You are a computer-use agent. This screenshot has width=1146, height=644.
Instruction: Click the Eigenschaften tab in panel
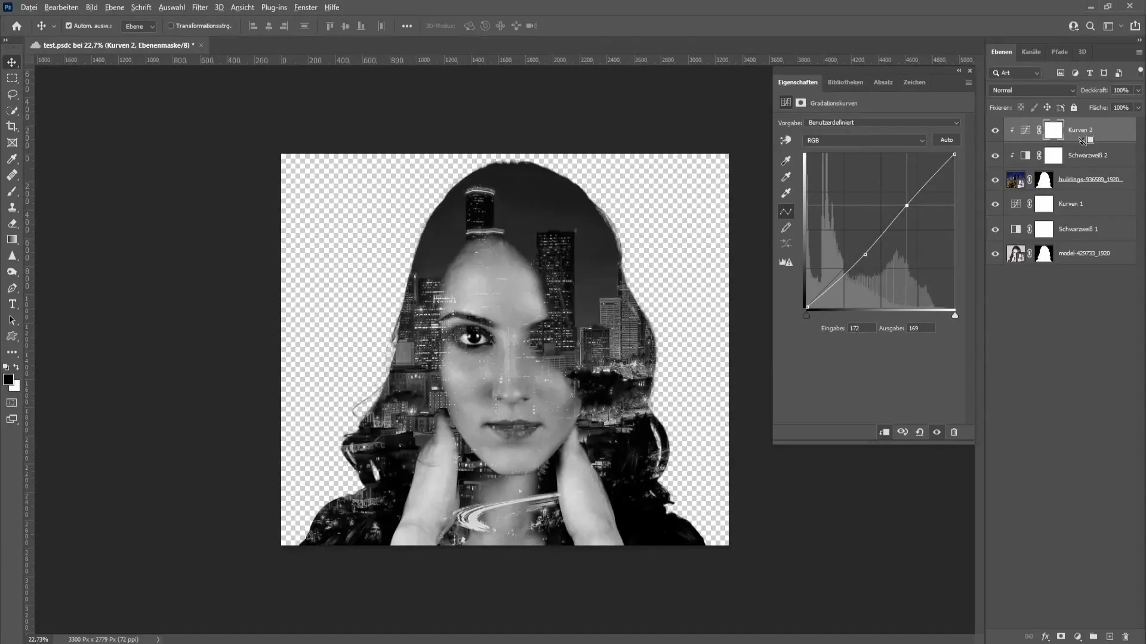(798, 82)
